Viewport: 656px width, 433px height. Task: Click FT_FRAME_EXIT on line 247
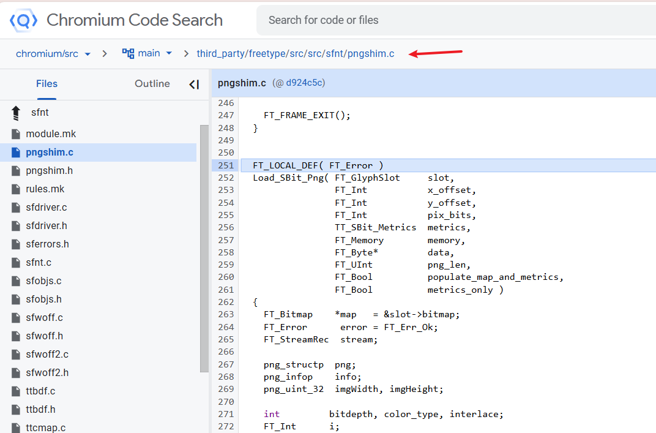click(x=299, y=116)
